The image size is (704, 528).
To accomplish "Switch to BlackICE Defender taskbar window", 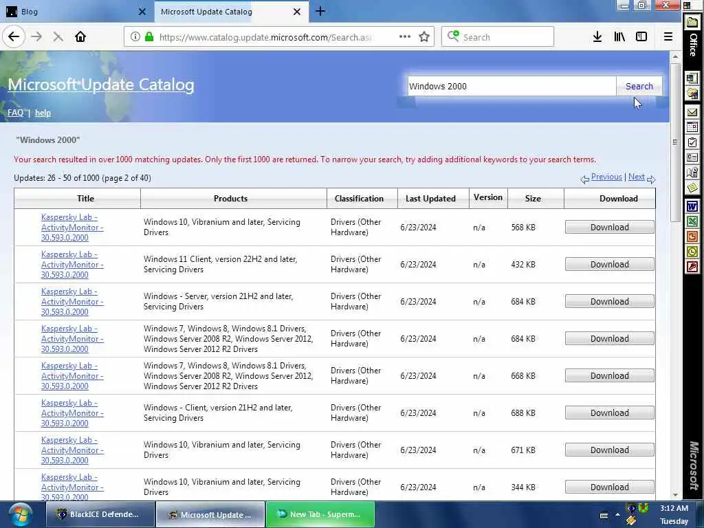I will point(100,514).
